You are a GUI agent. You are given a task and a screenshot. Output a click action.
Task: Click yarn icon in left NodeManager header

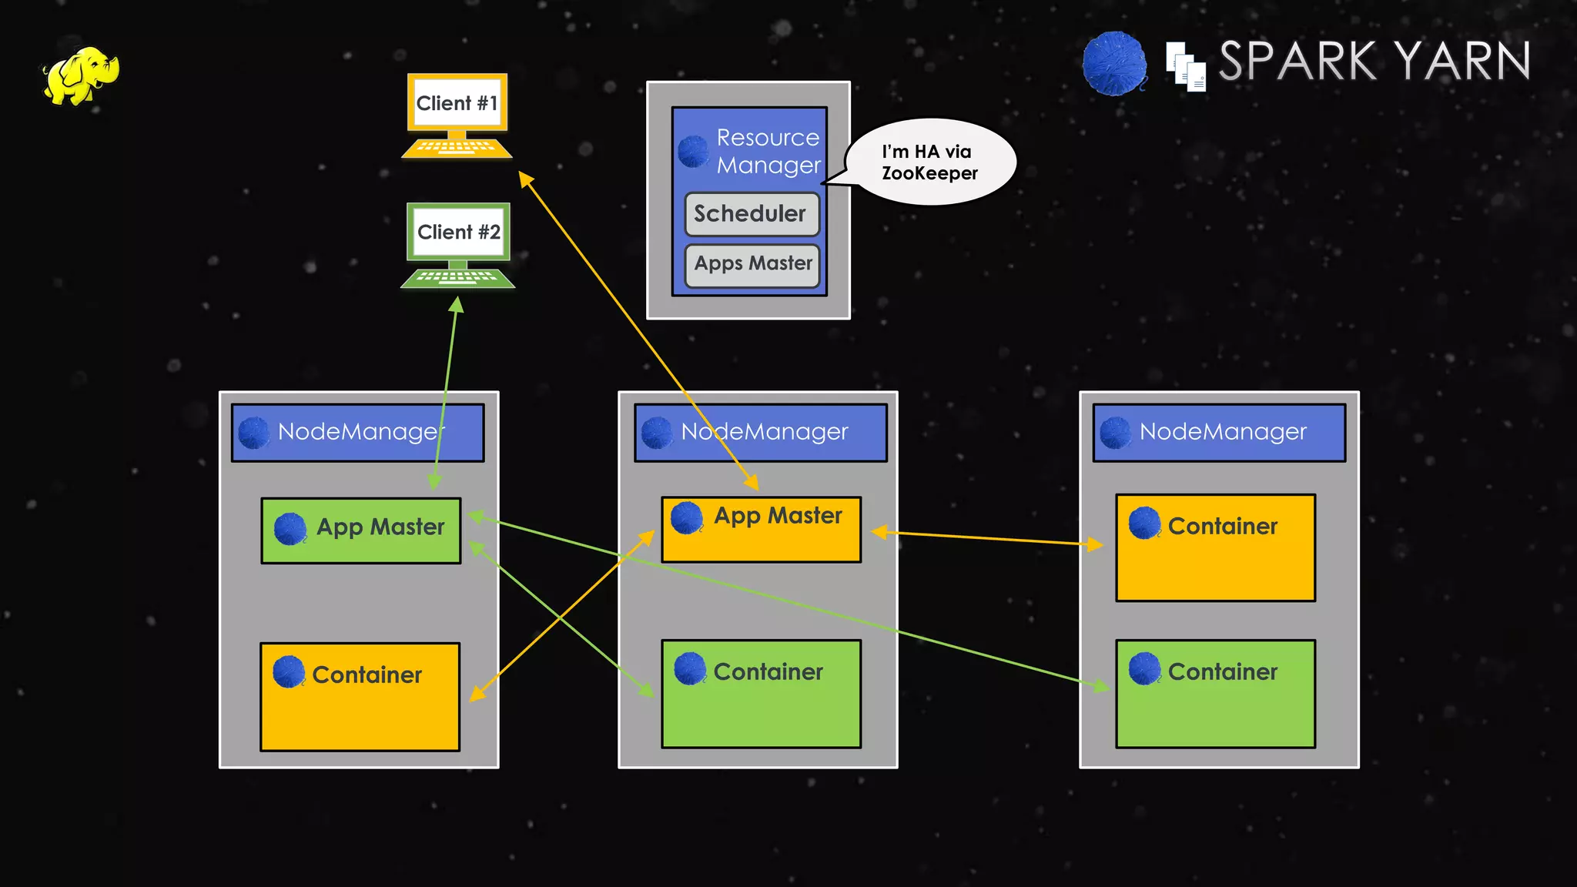click(x=254, y=433)
